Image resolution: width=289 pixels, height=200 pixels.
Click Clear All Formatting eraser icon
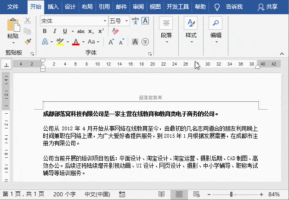(116, 31)
